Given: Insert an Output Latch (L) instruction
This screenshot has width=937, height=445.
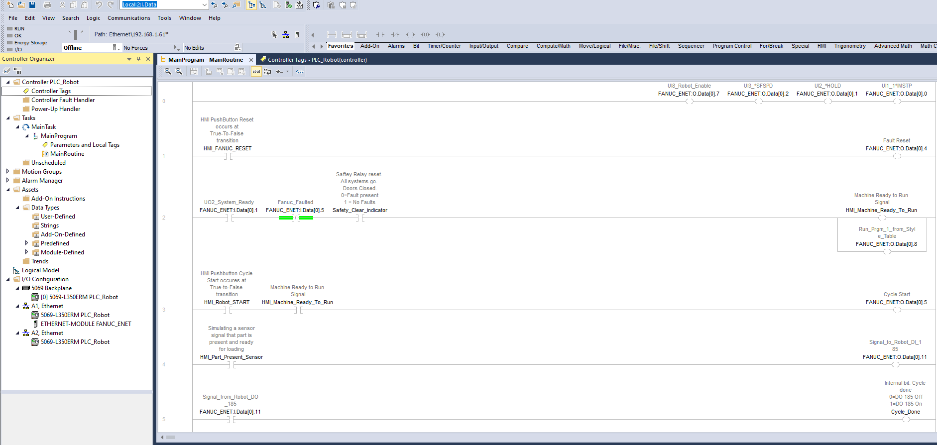Looking at the screenshot, I should [x=440, y=35].
